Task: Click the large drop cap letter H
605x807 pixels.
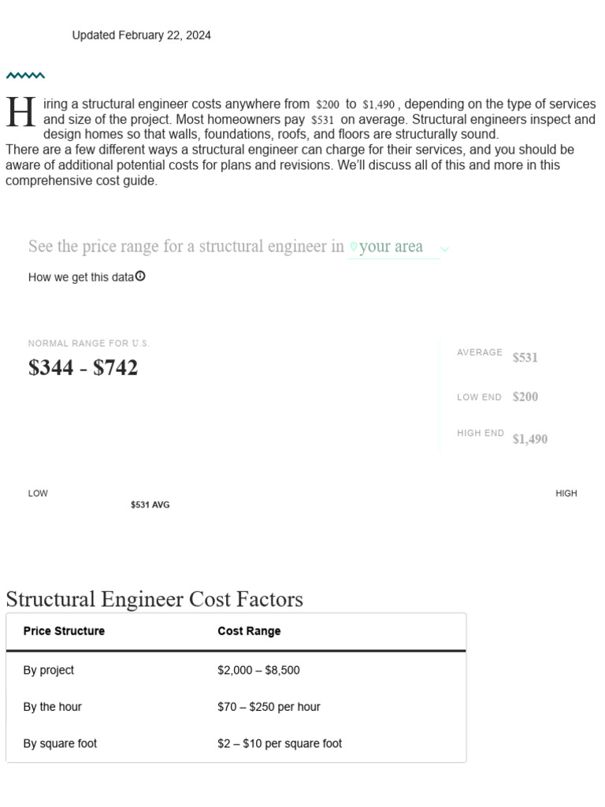Action: (21, 113)
